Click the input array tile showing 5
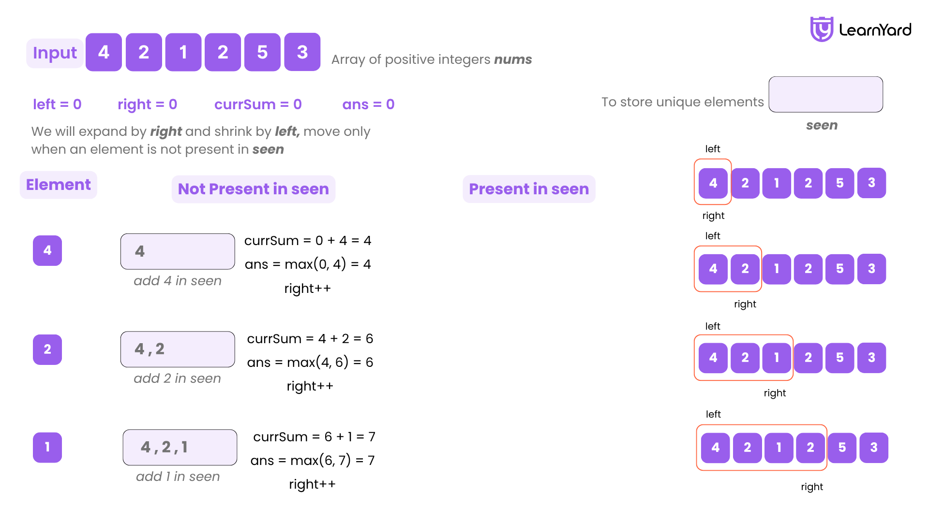Screen dimensions: 929x522 coord(262,52)
